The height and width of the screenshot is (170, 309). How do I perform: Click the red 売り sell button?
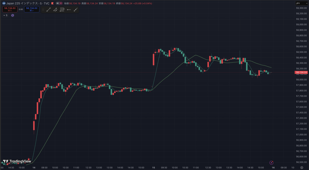[x=10, y=9]
